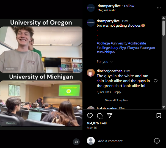This screenshot has width=166, height=148.
Task: Click dormparty.live avatar in post header
Action: coord(91,8)
